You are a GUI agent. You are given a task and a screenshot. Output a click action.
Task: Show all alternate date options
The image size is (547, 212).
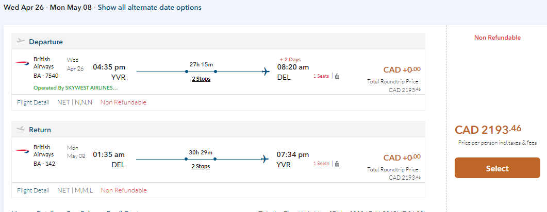tap(150, 8)
